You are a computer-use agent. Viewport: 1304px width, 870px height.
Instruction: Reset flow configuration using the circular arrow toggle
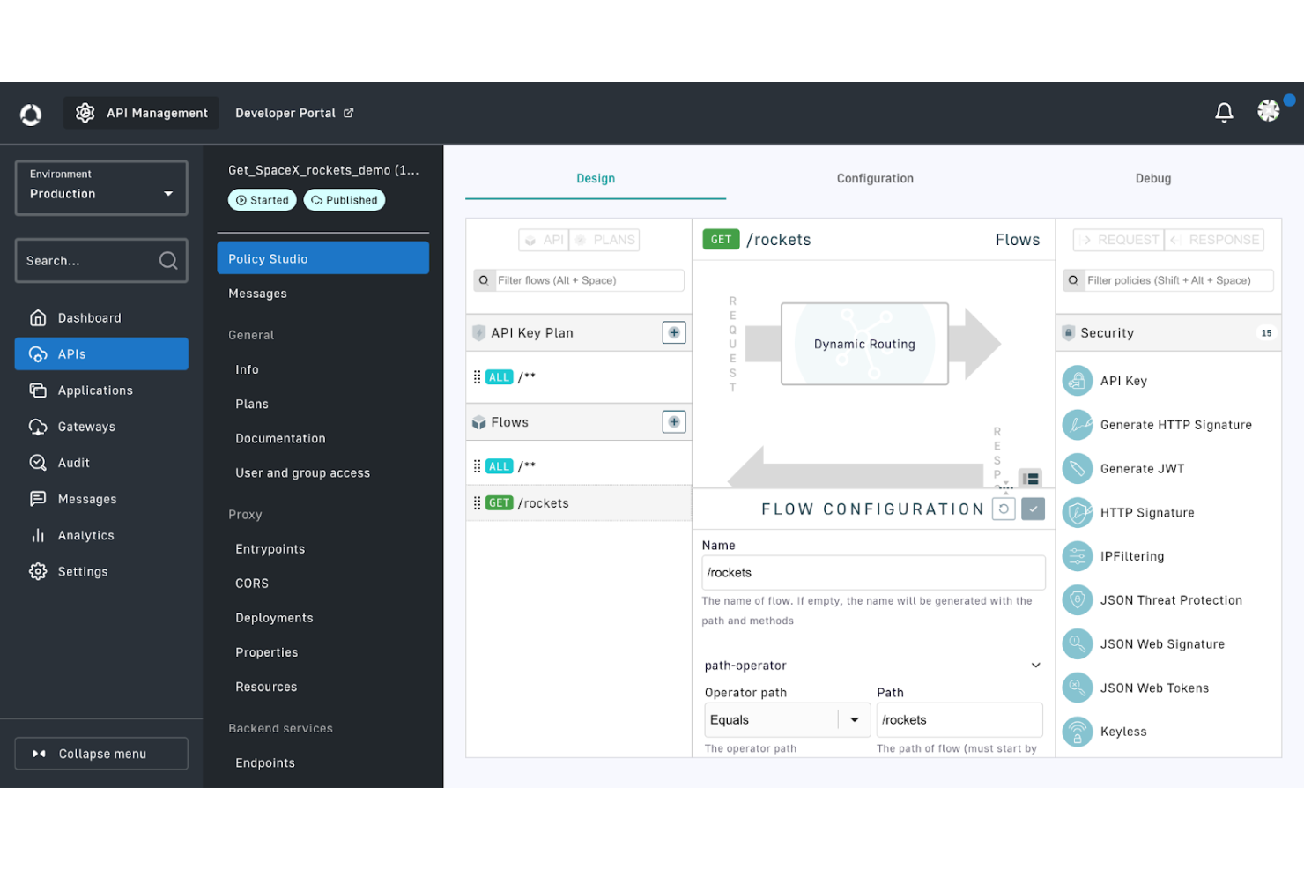(x=1004, y=509)
